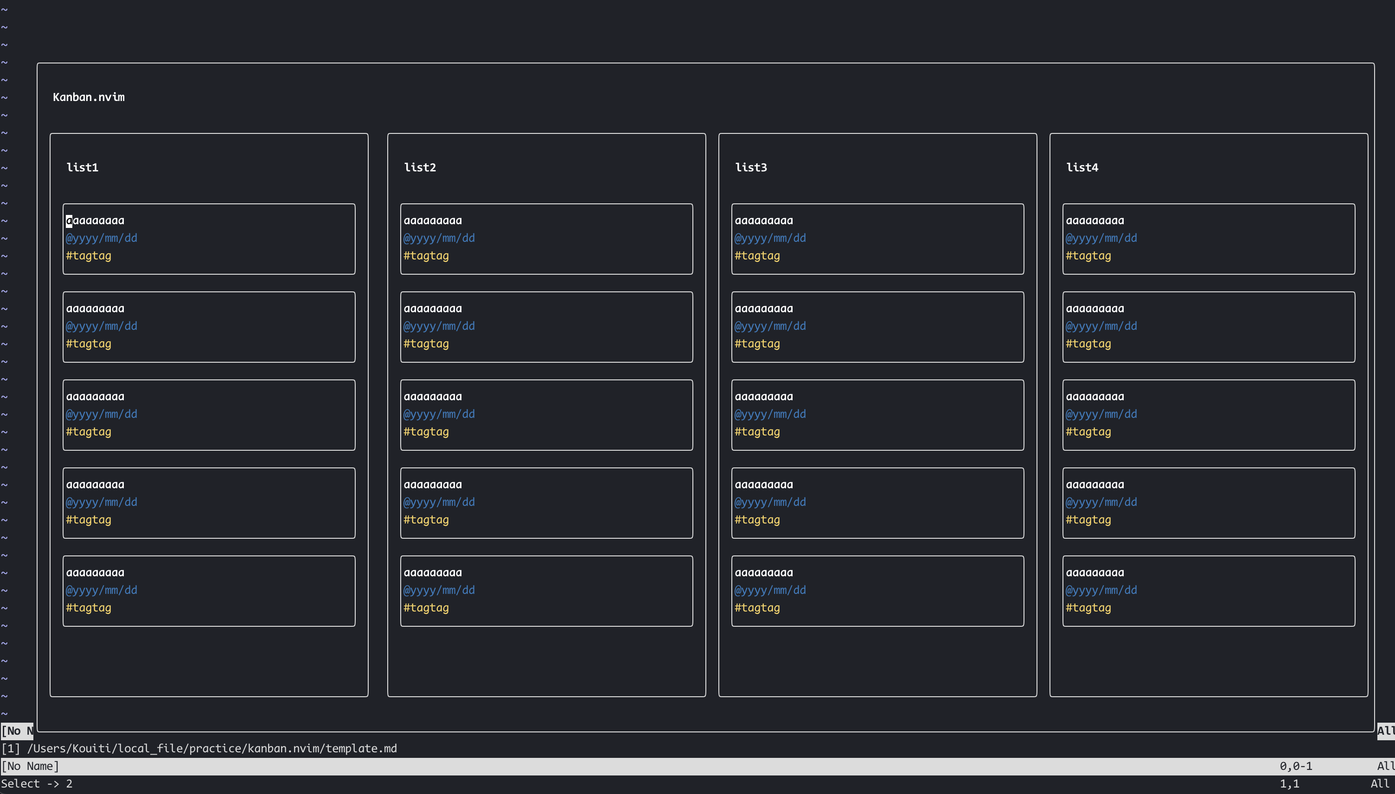Viewport: 1395px width, 794px height.
Task: Click the #tagtag tag of list1's top card
Action: [89, 256]
